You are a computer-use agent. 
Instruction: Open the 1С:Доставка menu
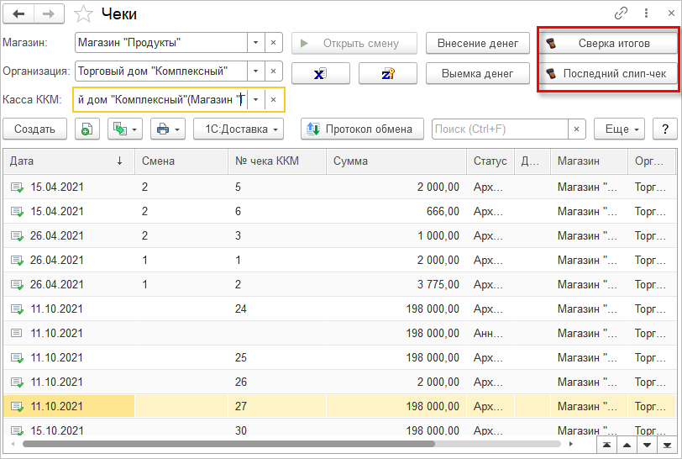pyautogui.click(x=239, y=129)
